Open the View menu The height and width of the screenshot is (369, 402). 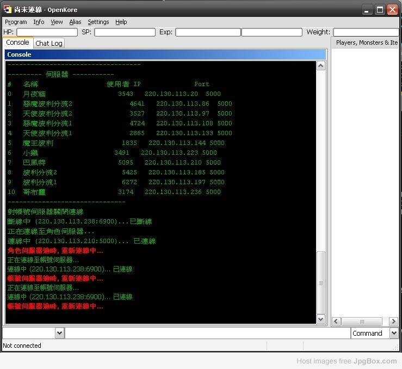pyautogui.click(x=57, y=22)
